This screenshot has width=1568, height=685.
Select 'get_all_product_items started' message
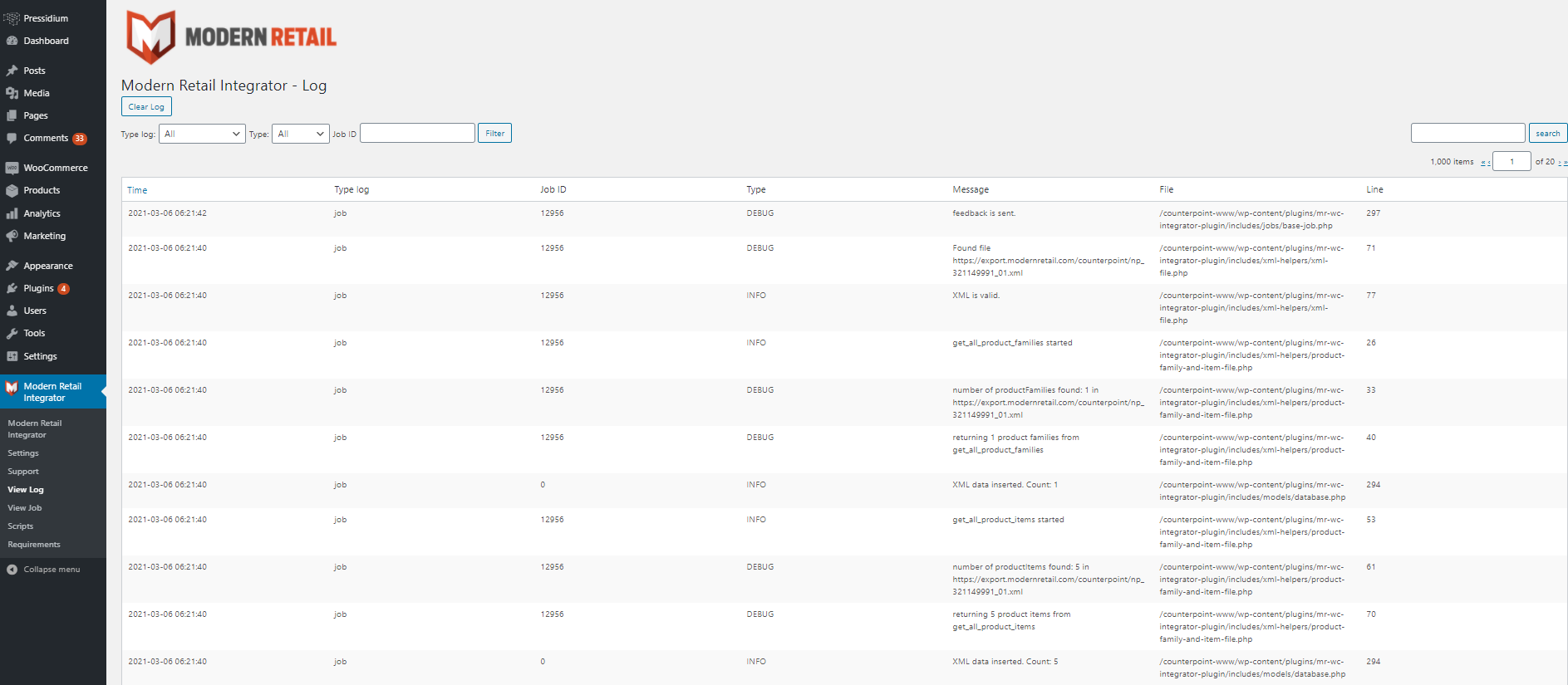pyautogui.click(x=1008, y=520)
